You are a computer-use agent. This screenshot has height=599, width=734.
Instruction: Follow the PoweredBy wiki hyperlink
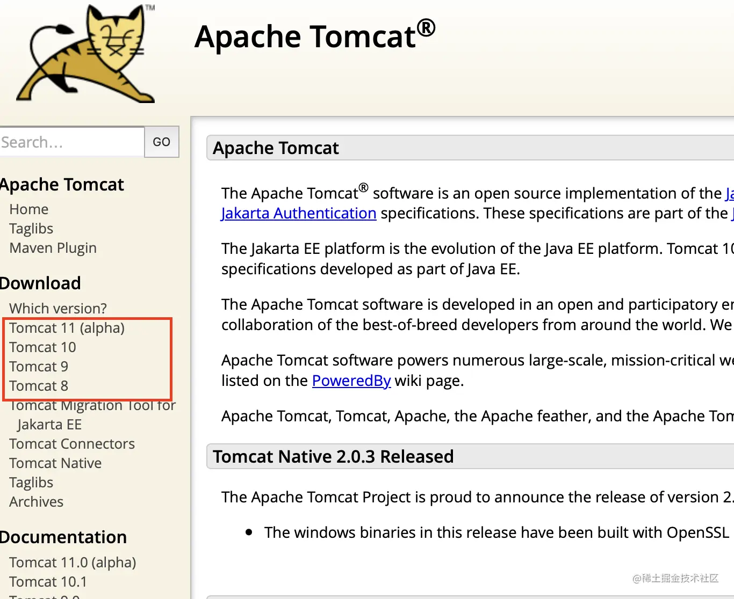(x=351, y=381)
